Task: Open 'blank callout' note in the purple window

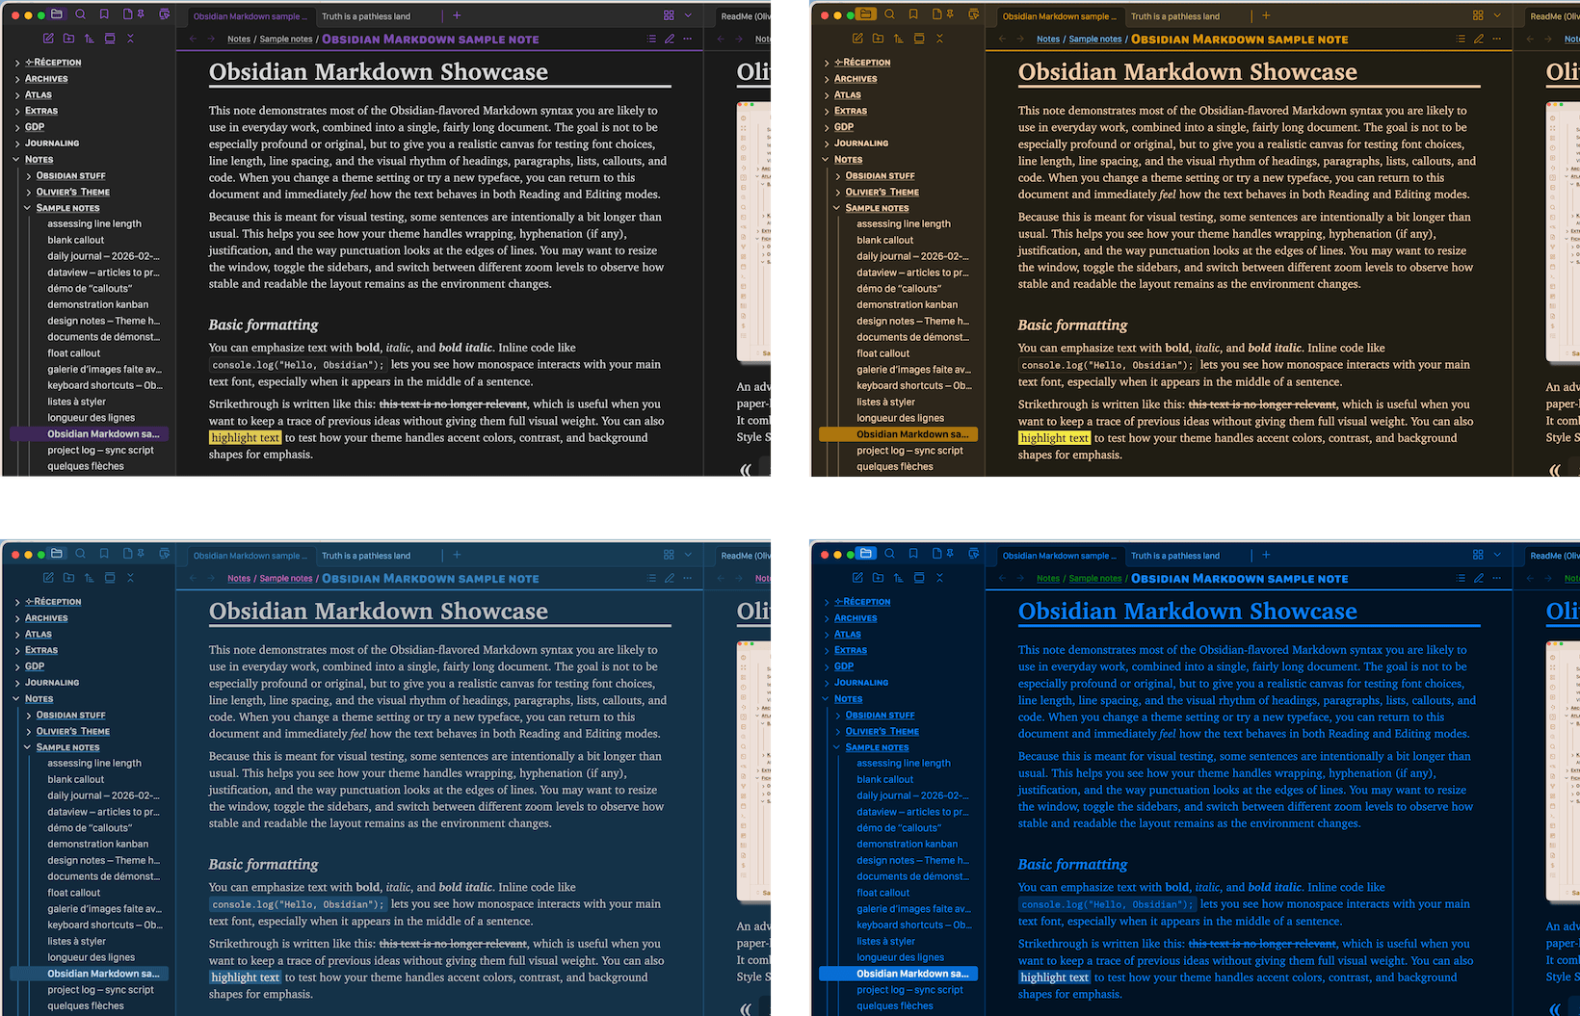Action: 76,240
